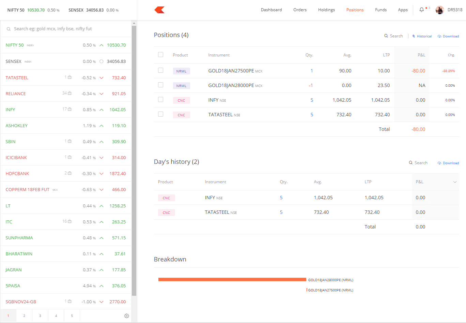
Task: Click the holdings briefcase icon next to ITC
Action: (70, 221)
